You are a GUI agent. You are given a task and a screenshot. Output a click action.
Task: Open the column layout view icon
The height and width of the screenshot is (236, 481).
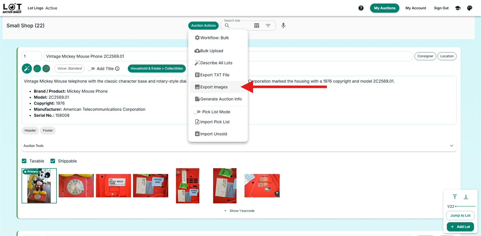[x=256, y=26]
